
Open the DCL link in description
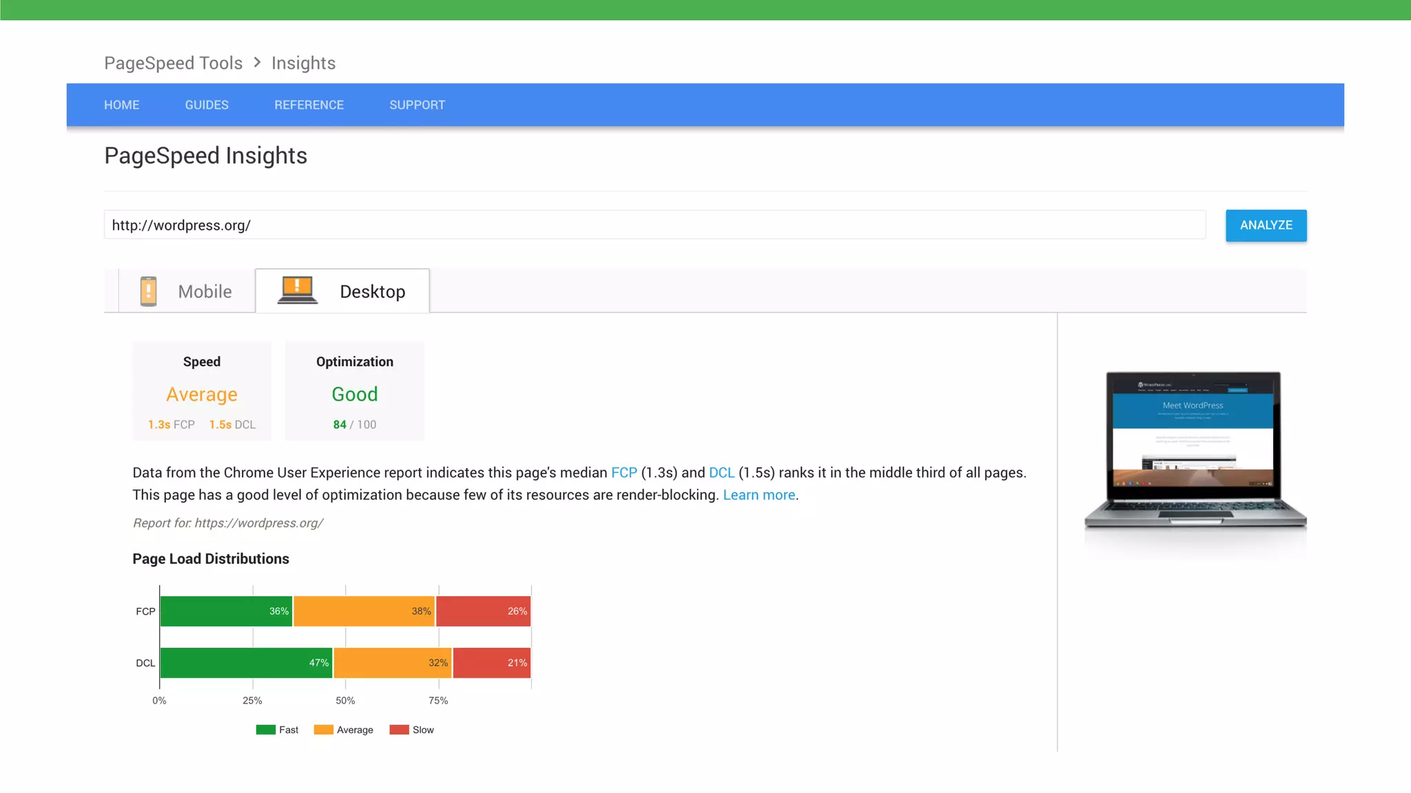click(x=721, y=473)
